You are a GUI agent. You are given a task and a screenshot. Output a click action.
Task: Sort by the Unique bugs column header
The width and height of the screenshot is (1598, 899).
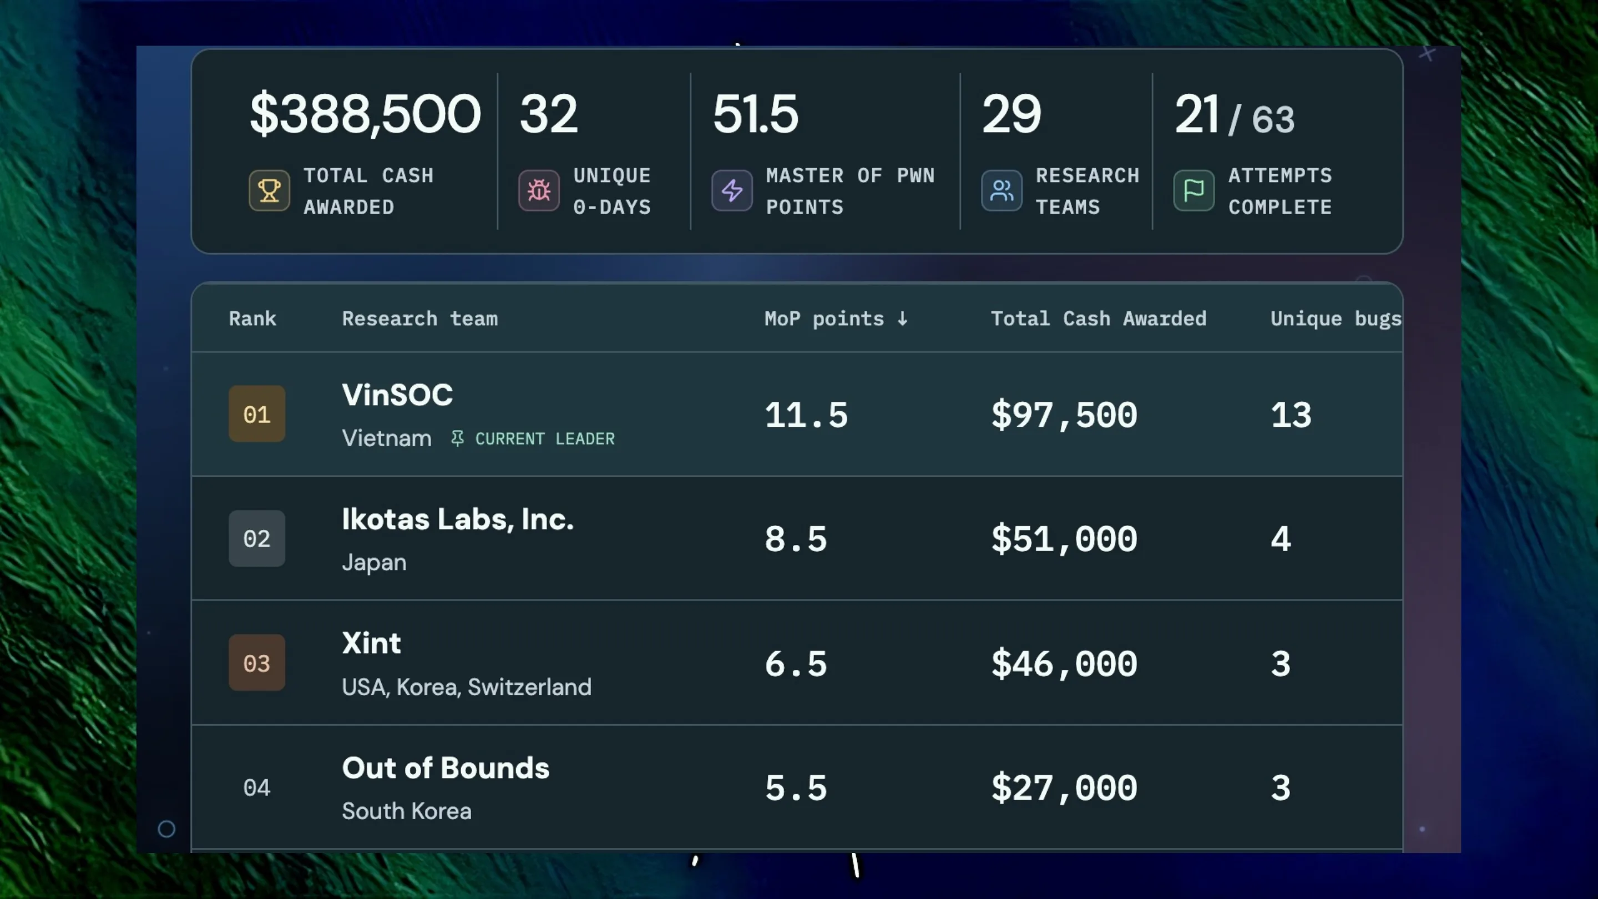tap(1336, 319)
